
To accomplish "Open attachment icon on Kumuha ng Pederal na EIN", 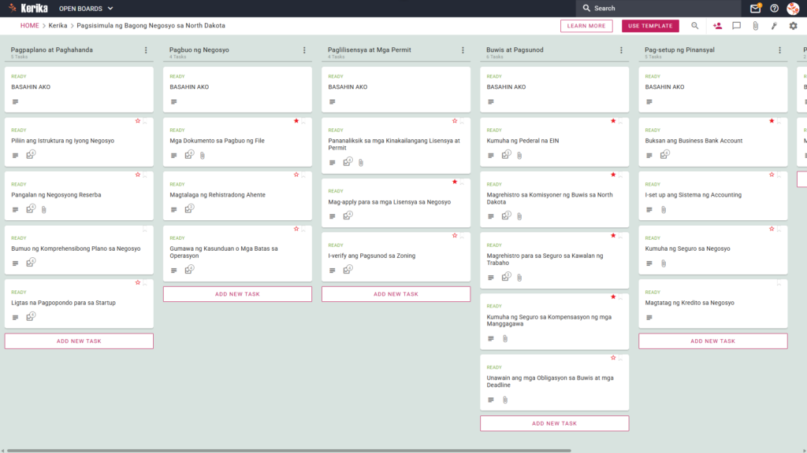I will [519, 155].
